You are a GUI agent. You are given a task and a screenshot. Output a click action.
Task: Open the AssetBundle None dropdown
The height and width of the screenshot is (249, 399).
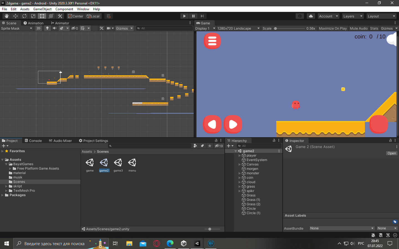(x=342, y=228)
